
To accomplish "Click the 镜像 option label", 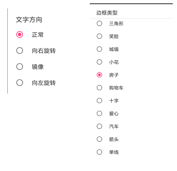I will pyautogui.click(x=38, y=67).
